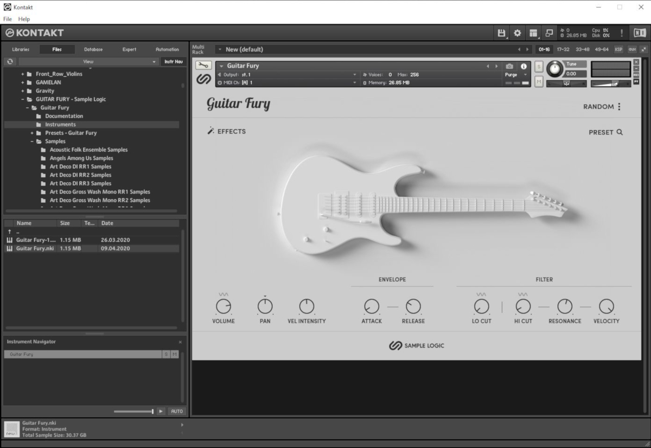Viewport: 651px width, 448px height.
Task: Click the Tune knob
Action: click(555, 69)
